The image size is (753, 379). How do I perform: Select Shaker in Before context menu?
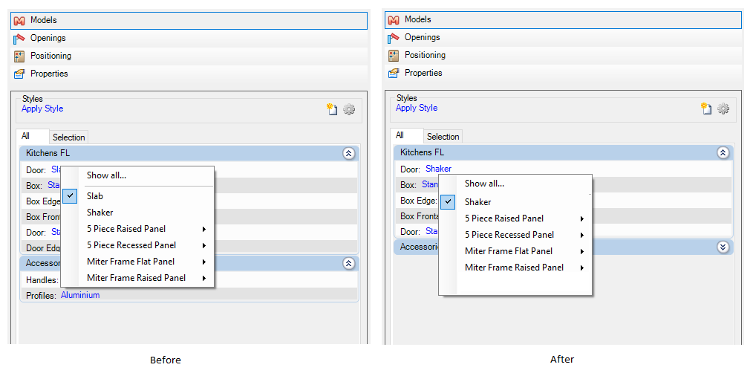137,213
